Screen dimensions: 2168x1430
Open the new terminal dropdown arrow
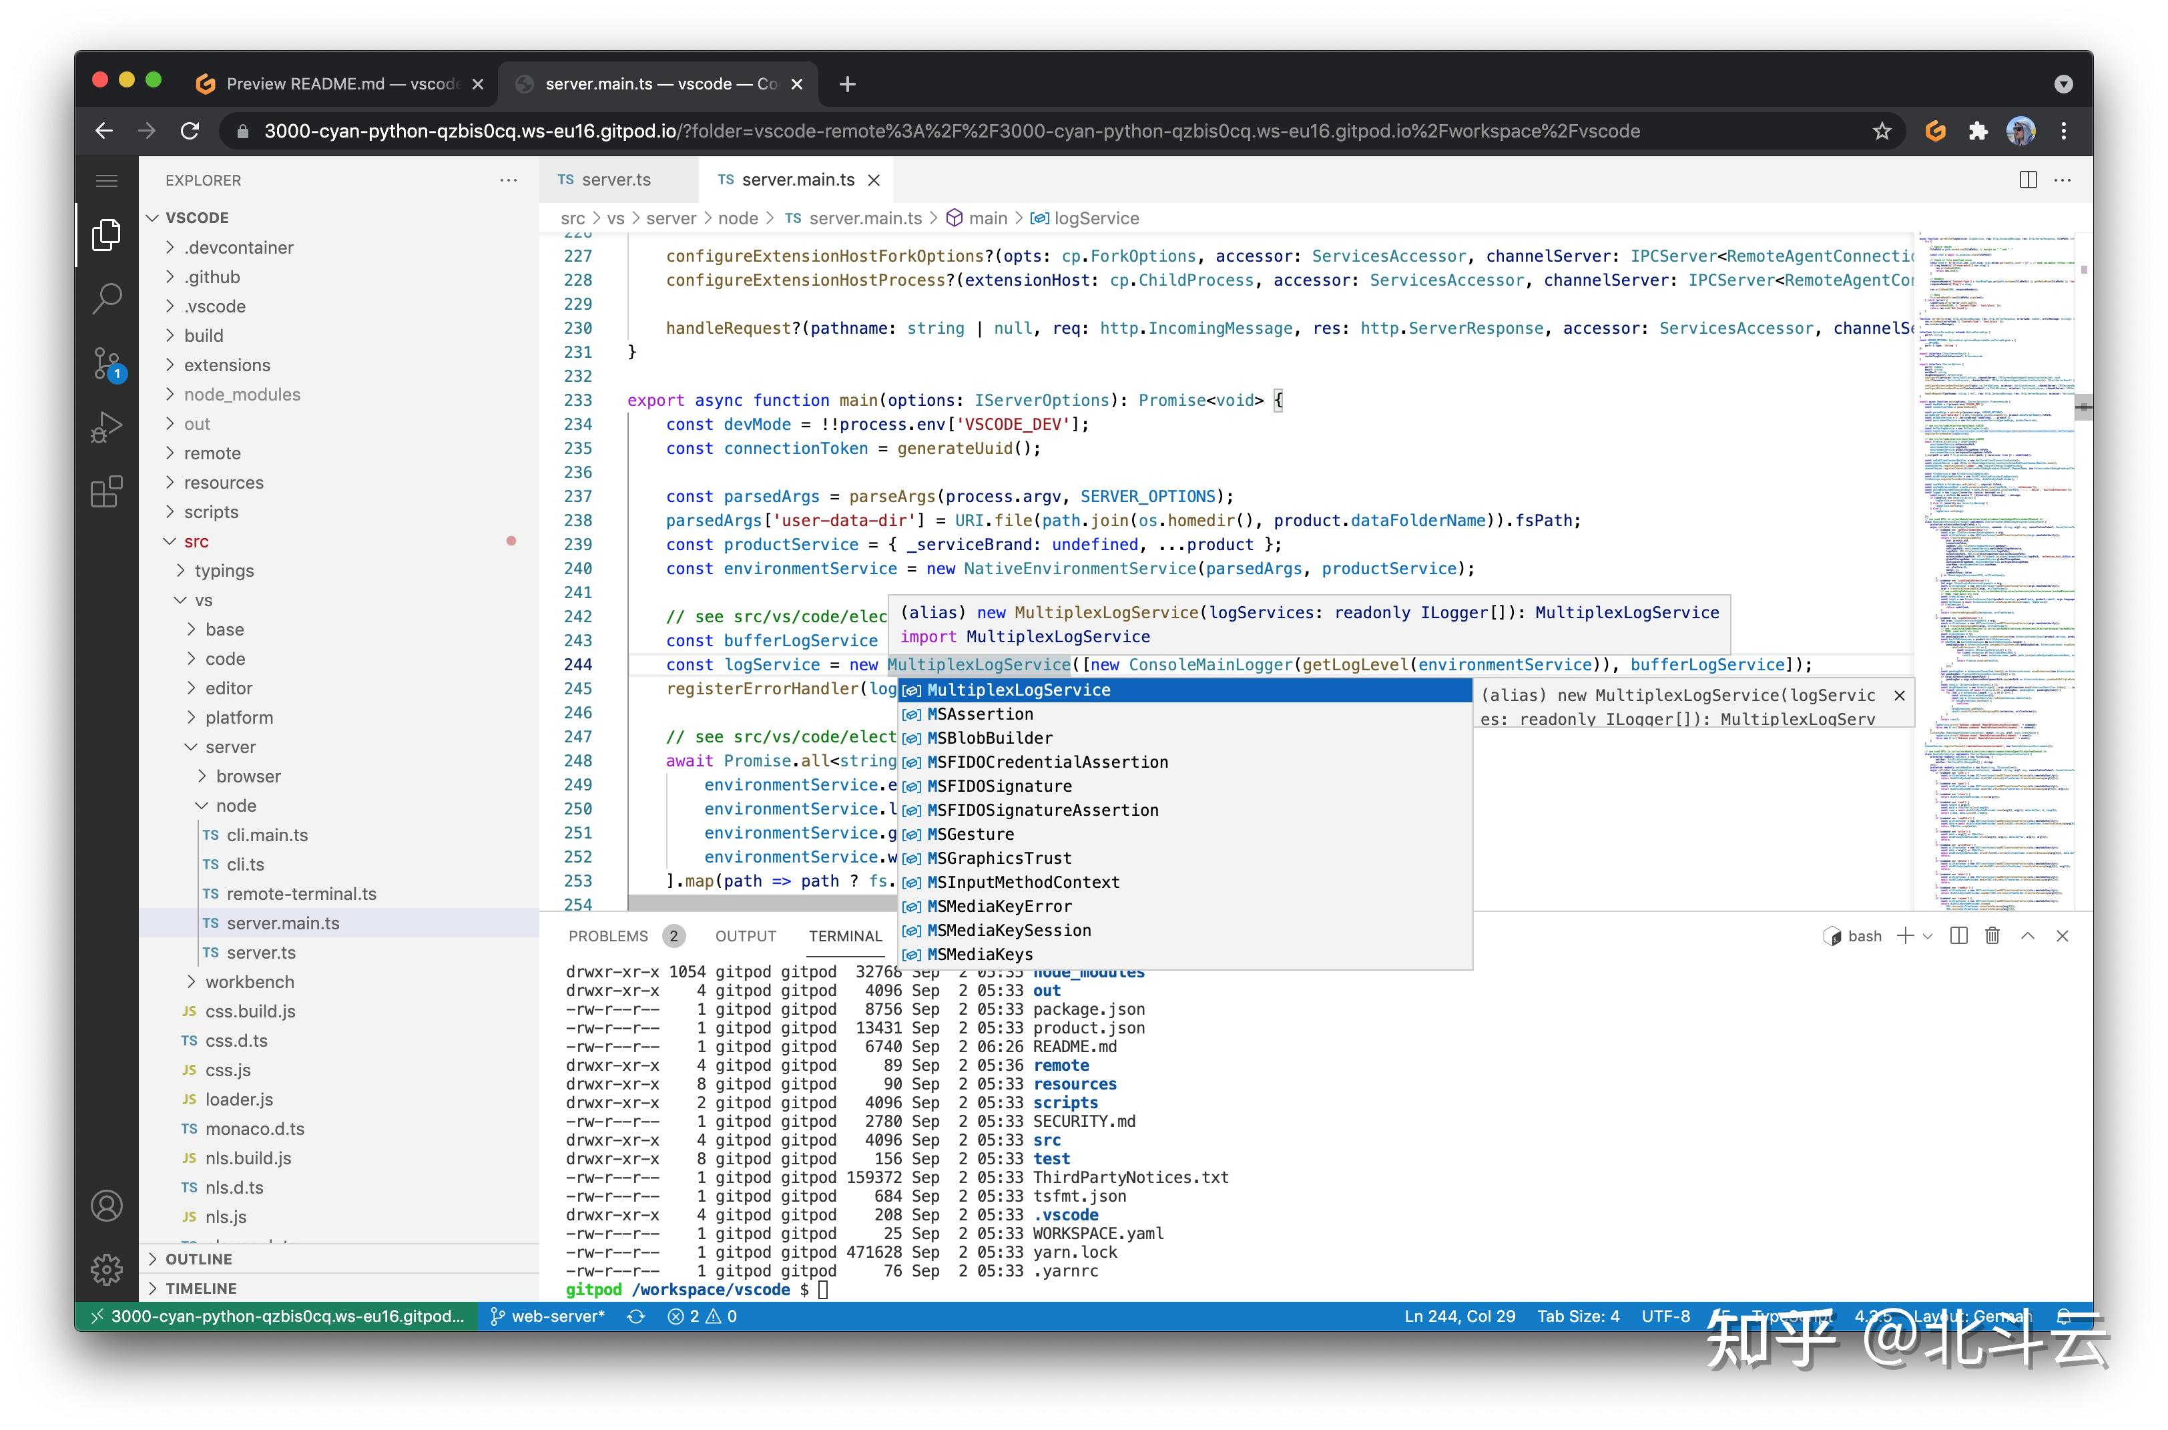tap(1927, 936)
